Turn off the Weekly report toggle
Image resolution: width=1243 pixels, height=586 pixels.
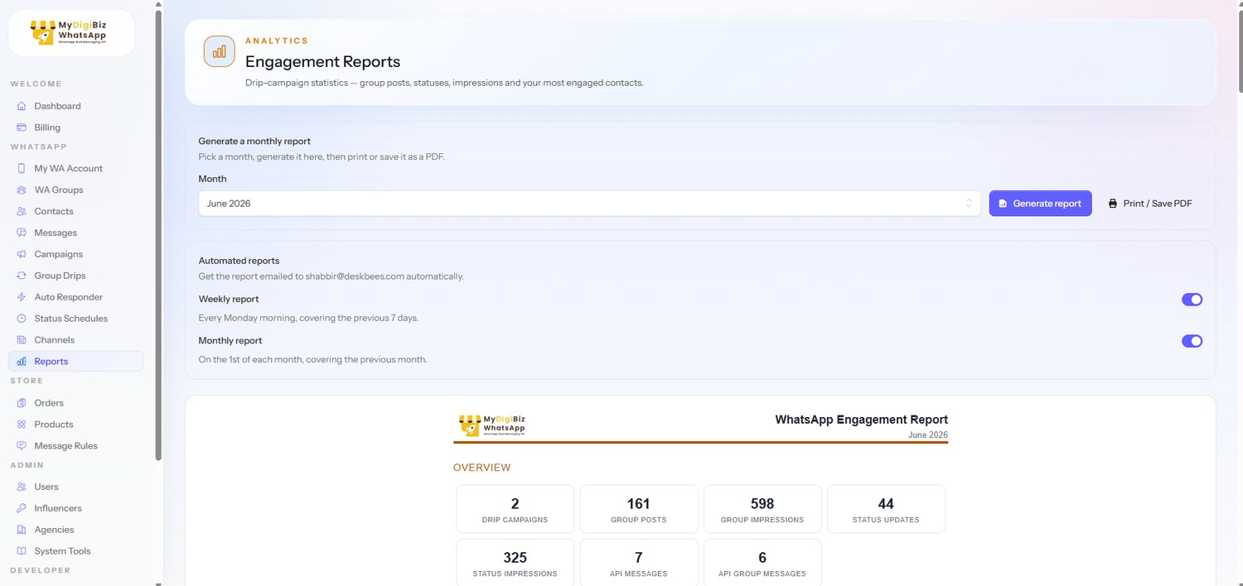(1192, 300)
